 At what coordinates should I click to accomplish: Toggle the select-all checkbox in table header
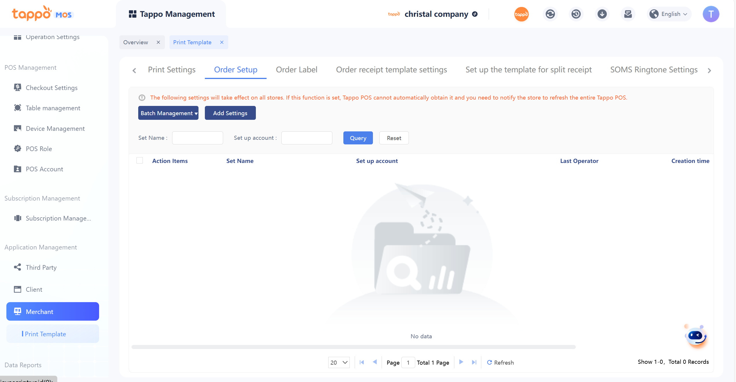point(140,161)
